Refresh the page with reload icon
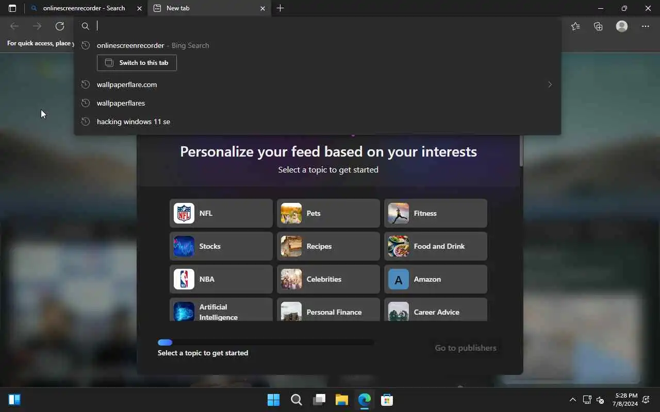The width and height of the screenshot is (660, 412). [60, 26]
